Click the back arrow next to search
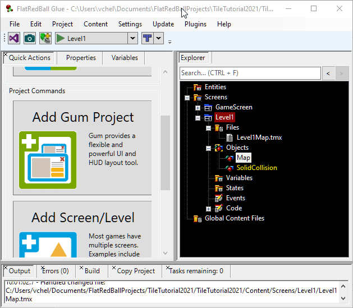Image resolution: width=353 pixels, height=308 pixels. [x=328, y=73]
